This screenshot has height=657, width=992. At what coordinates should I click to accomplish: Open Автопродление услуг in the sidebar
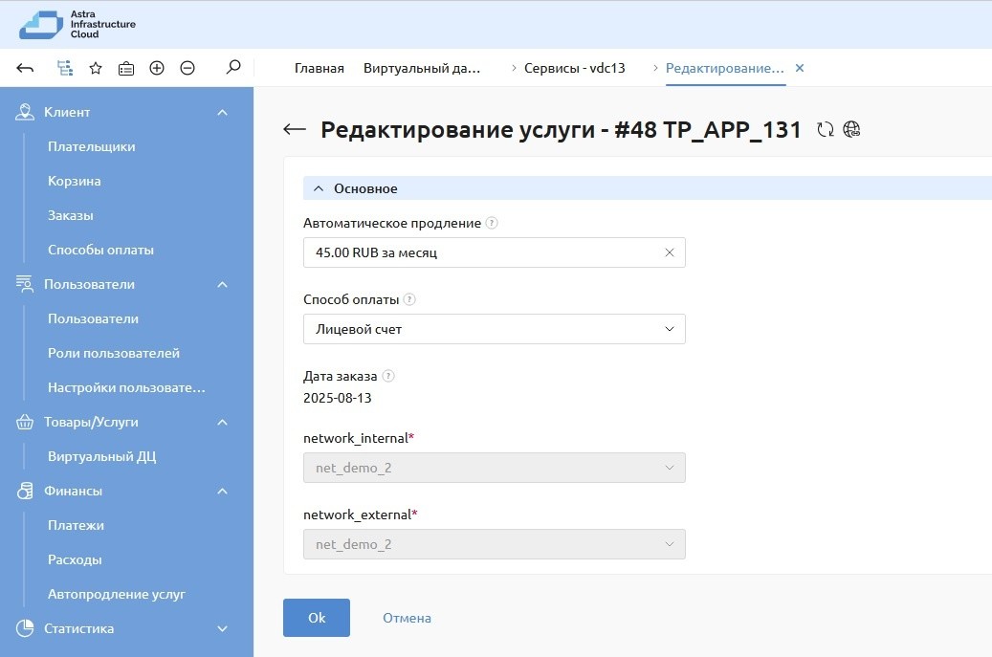(117, 594)
